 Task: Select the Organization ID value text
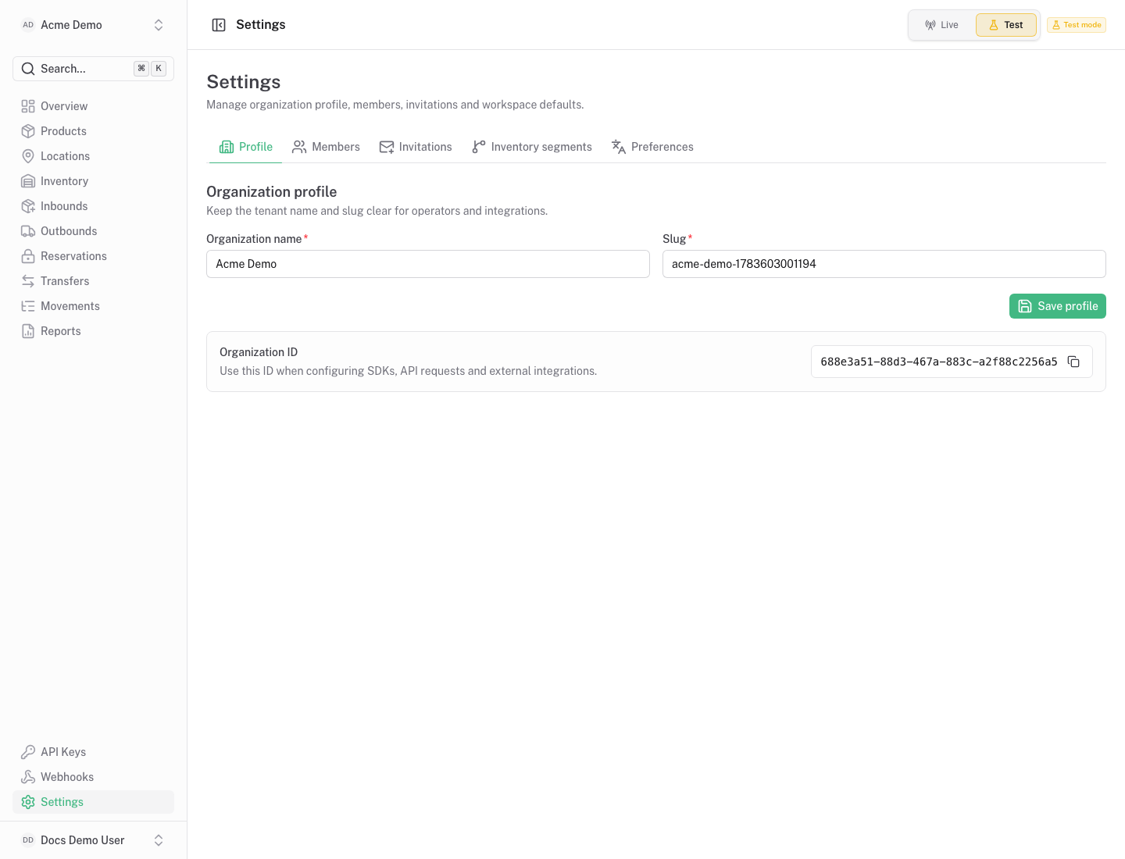(939, 362)
